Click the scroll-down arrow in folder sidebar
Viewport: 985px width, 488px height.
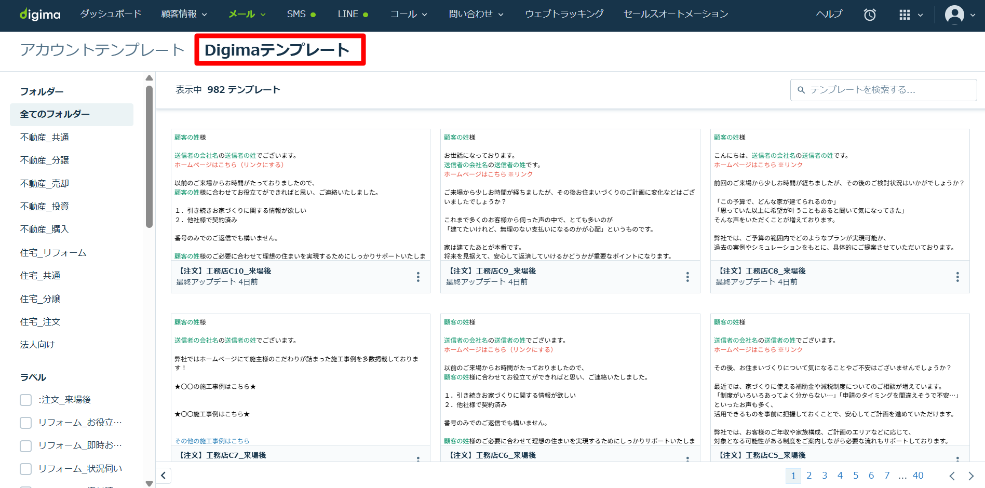pos(150,484)
